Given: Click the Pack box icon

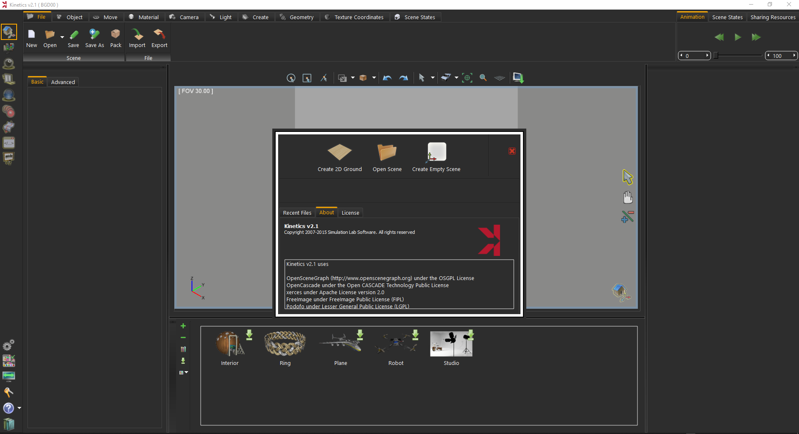Looking at the screenshot, I should (115, 34).
